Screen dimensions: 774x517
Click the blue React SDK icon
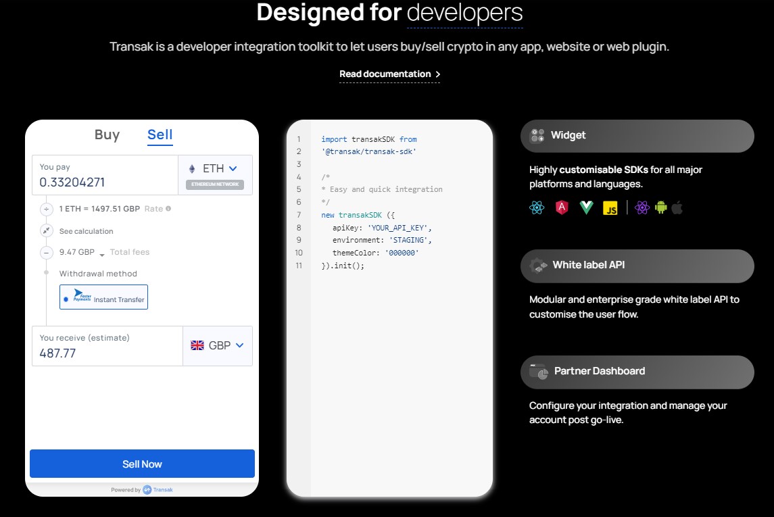point(537,208)
